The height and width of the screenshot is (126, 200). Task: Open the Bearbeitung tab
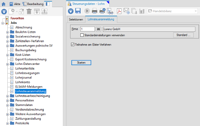[x=33, y=4]
